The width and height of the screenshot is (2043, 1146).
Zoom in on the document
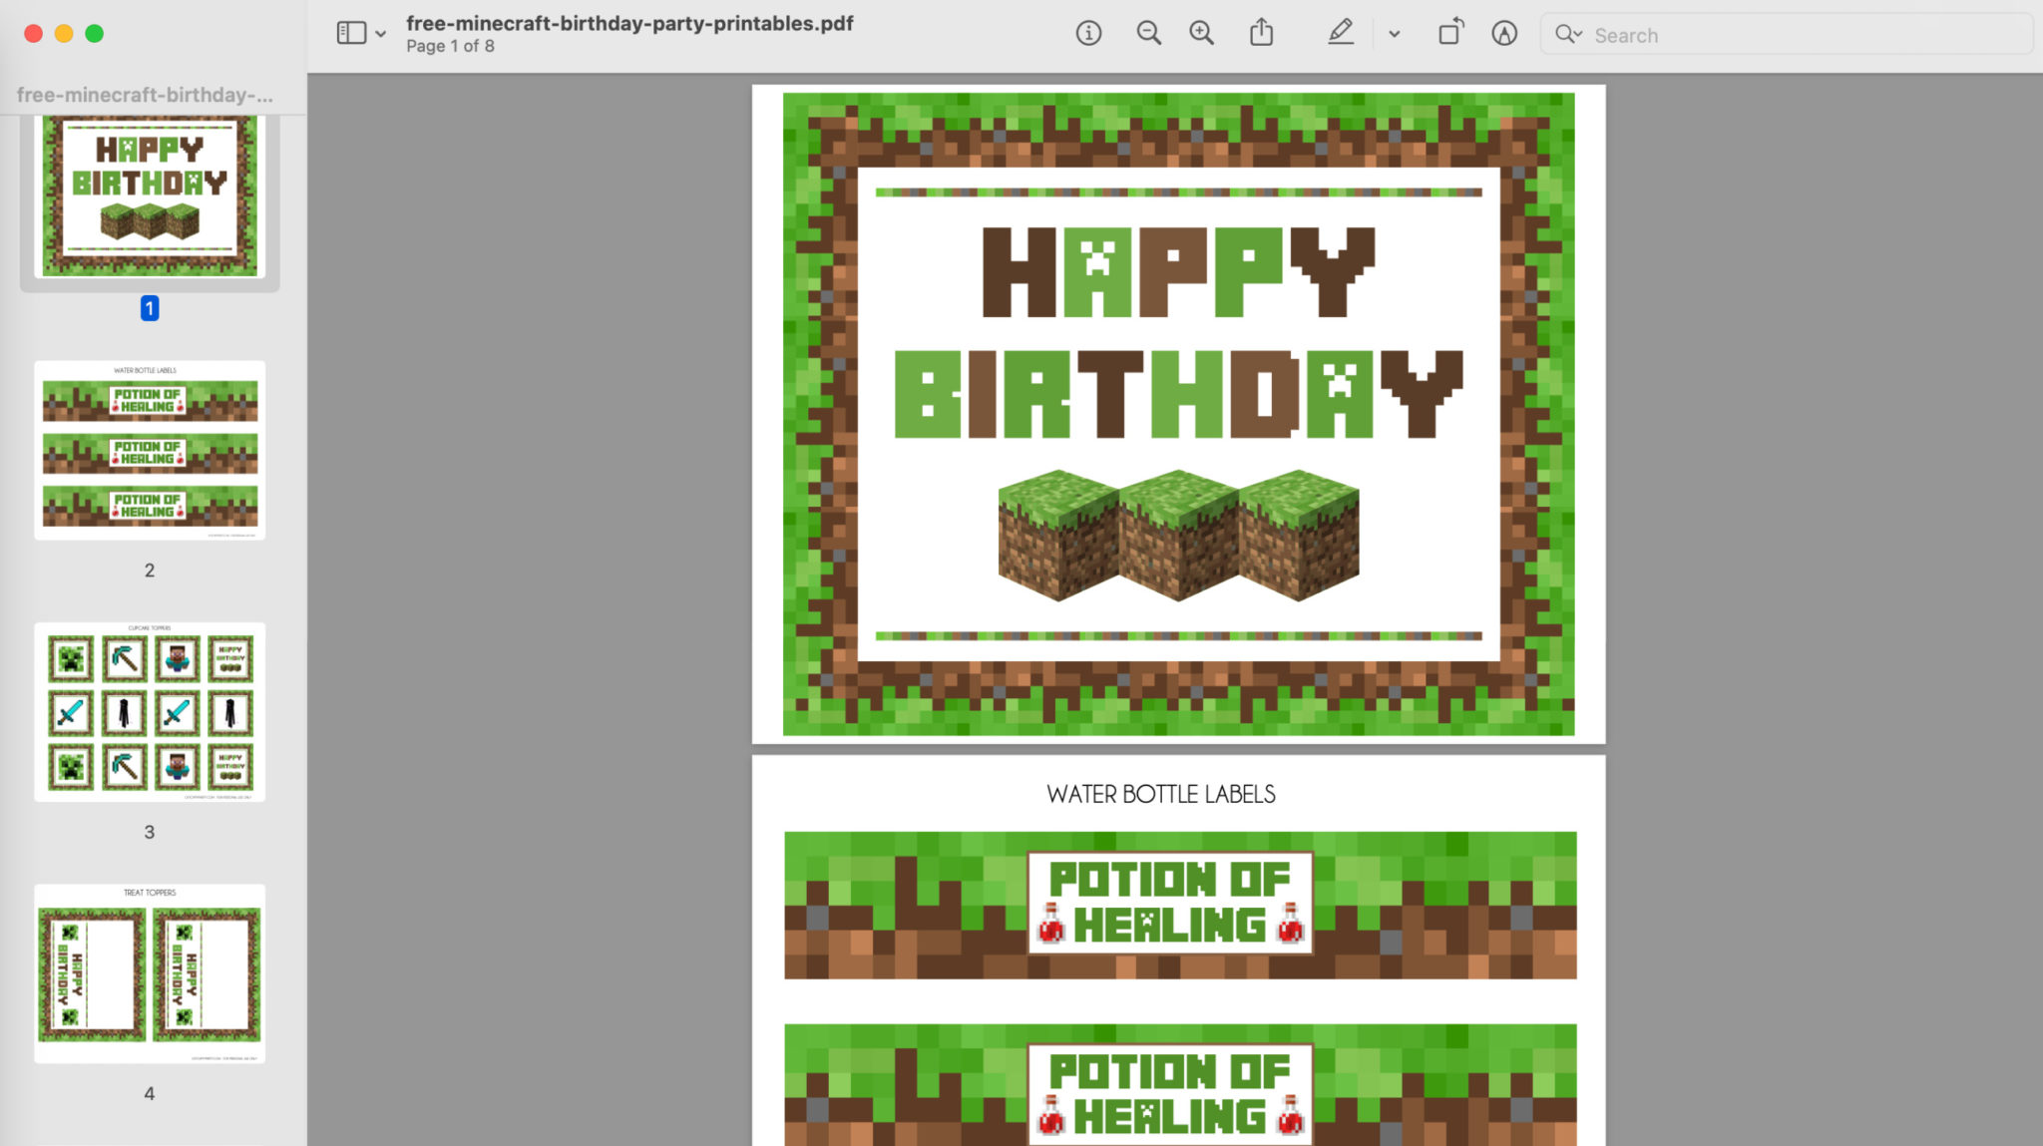1201,33
